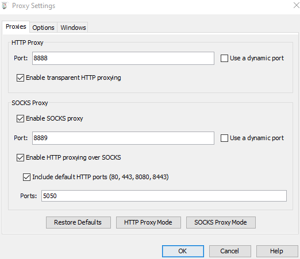Confirm settings with the OK button
Image resolution: width=300 pixels, height=259 pixels.
[183, 251]
